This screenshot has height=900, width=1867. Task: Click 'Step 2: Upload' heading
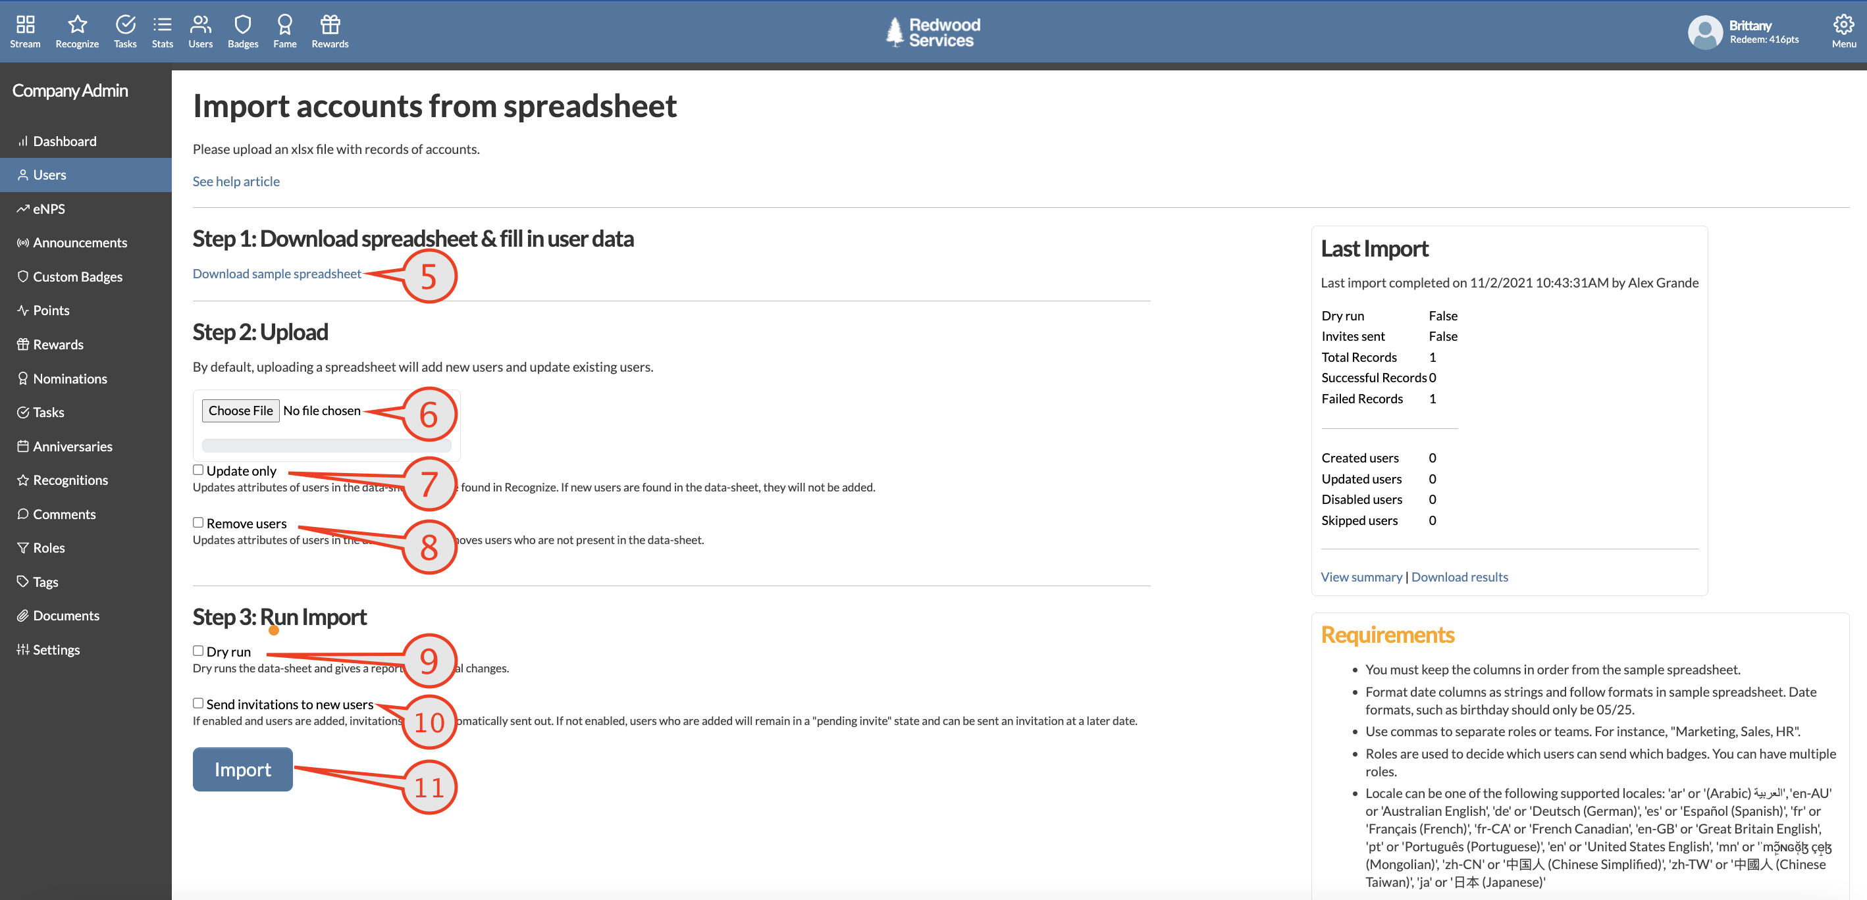[260, 332]
